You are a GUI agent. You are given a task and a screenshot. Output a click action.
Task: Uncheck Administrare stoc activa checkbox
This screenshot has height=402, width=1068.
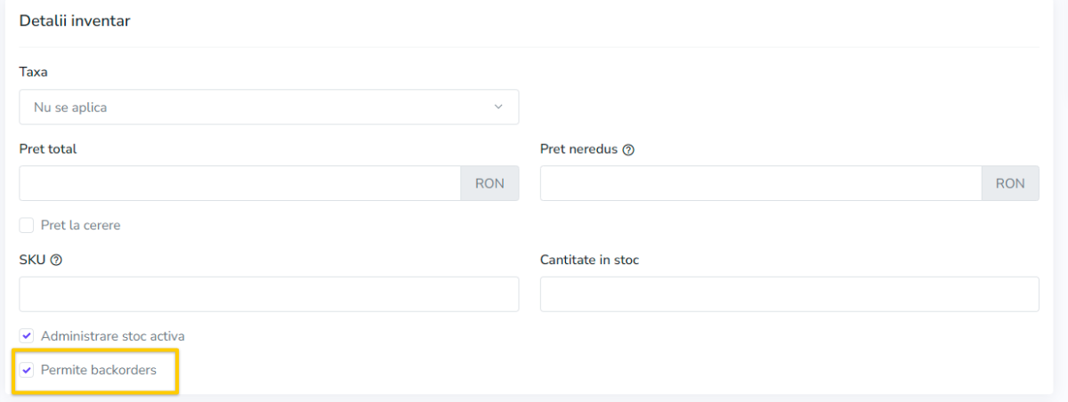pos(27,336)
